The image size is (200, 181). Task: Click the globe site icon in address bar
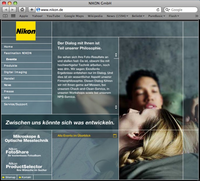38,10
